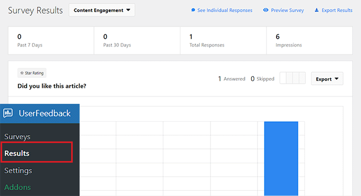Open the UserFeedback menu header
The width and height of the screenshot is (361, 196).
tap(40, 113)
